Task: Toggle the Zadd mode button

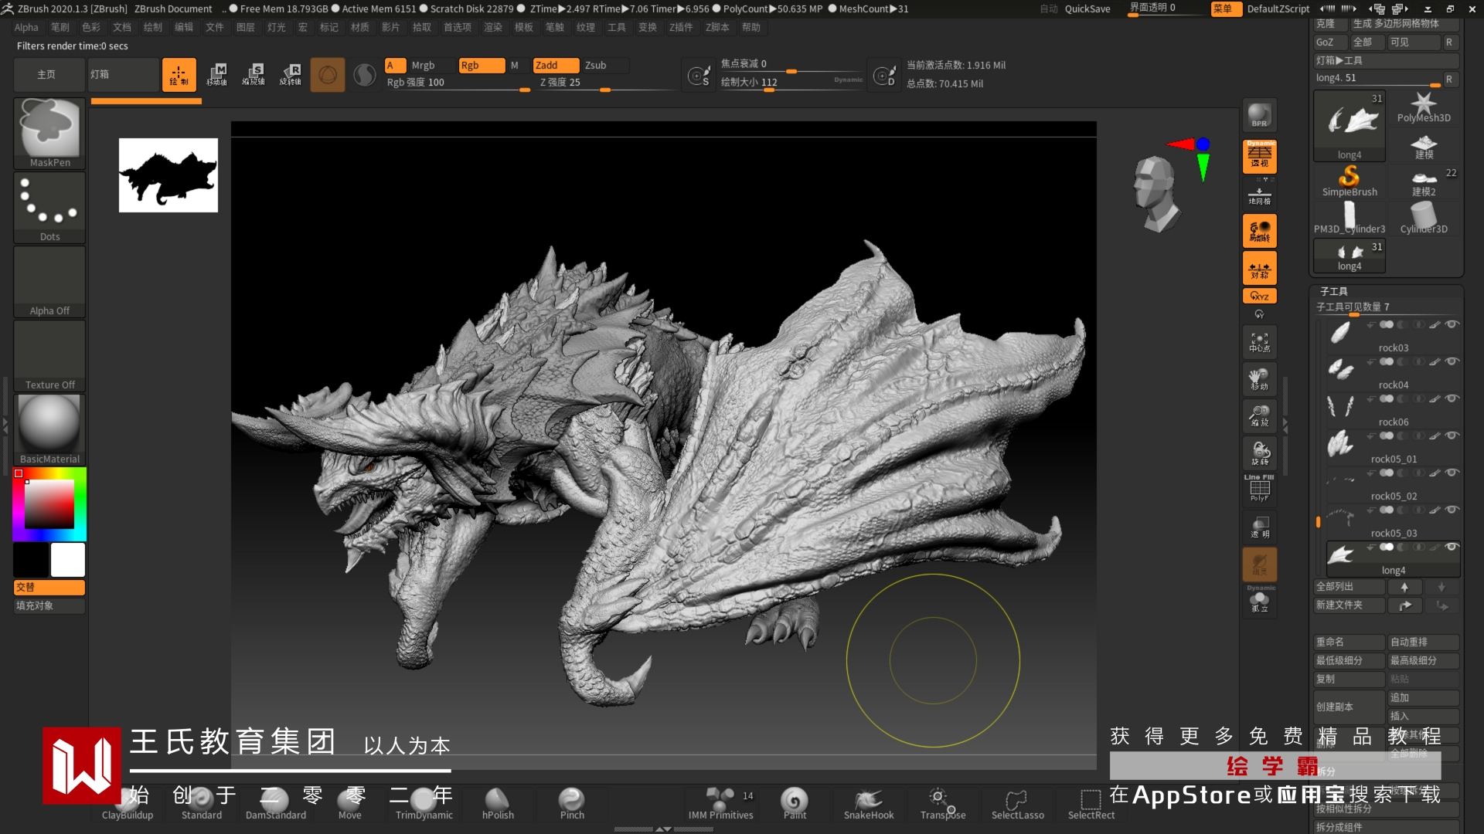Action: pos(555,66)
